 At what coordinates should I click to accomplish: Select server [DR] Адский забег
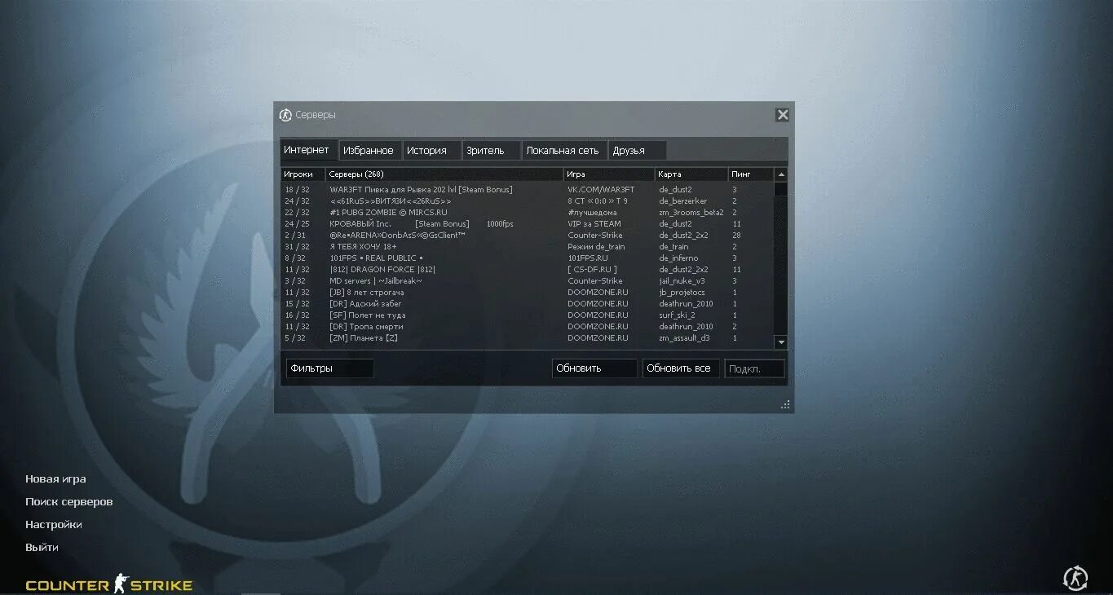(527, 304)
